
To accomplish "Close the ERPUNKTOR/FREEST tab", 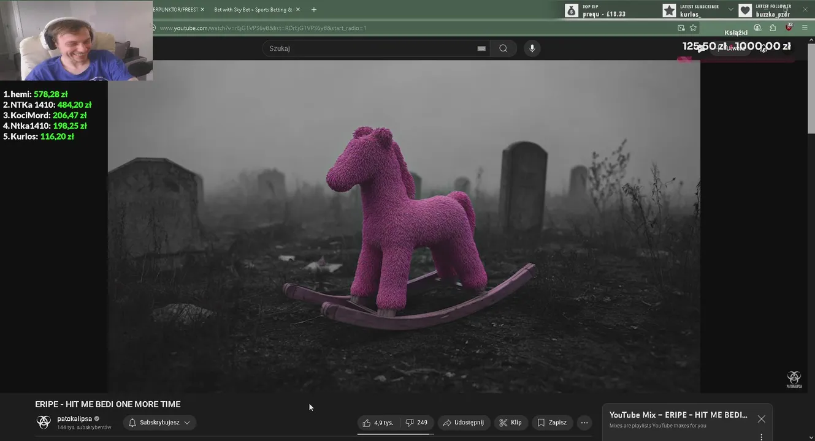I will (x=202, y=10).
